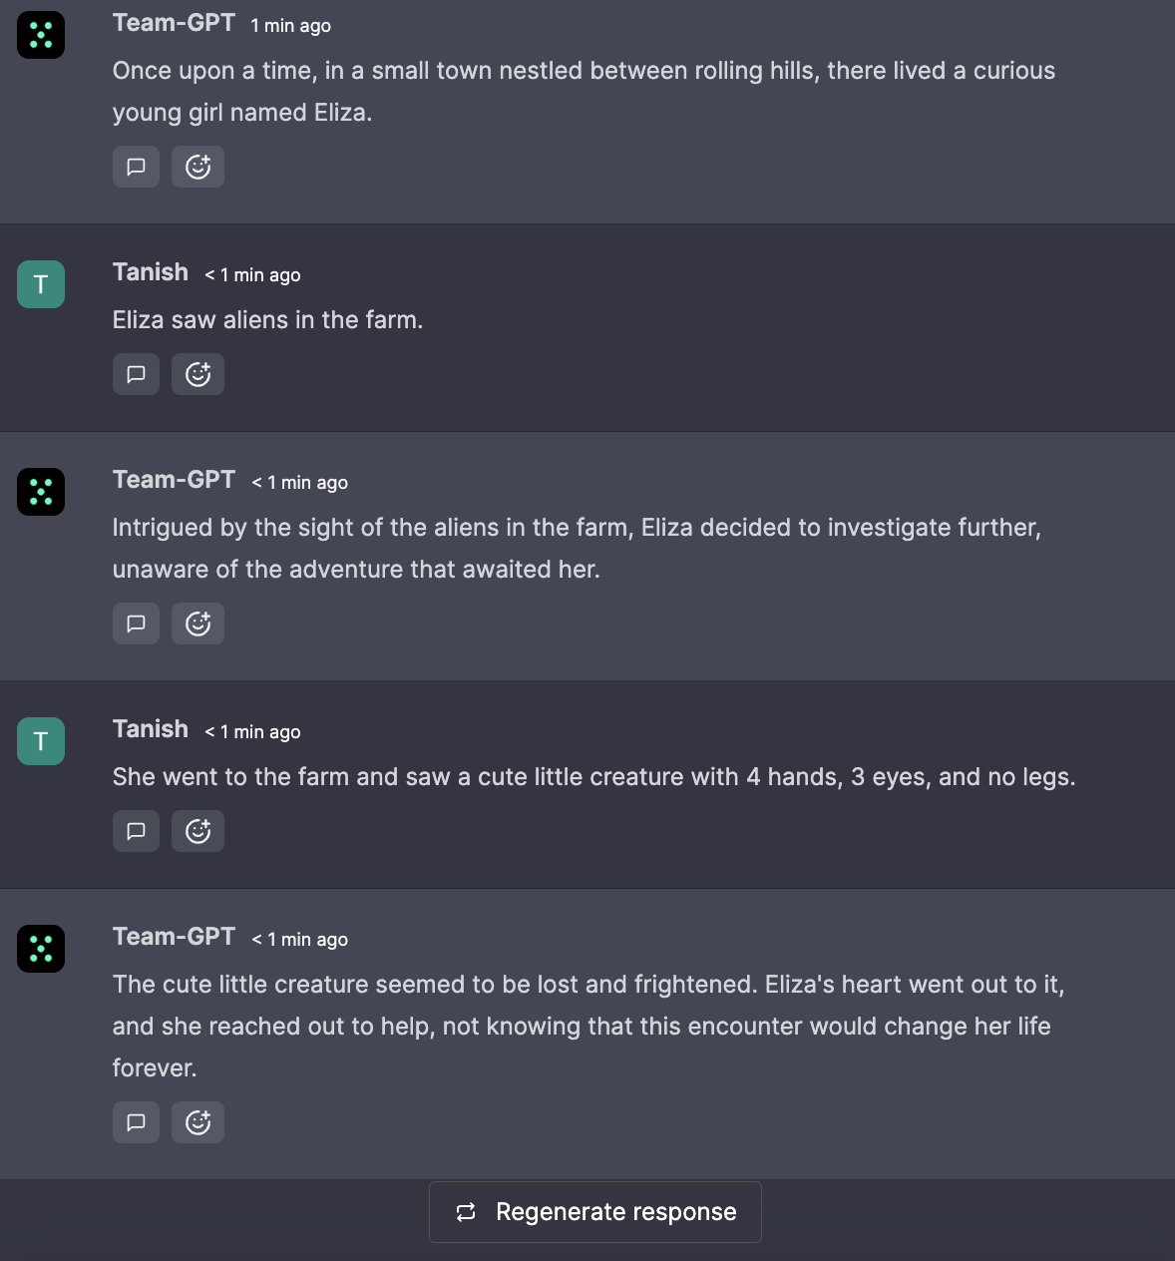Comment on the "Intrigued by the sight" message
The height and width of the screenshot is (1261, 1175).
click(136, 624)
